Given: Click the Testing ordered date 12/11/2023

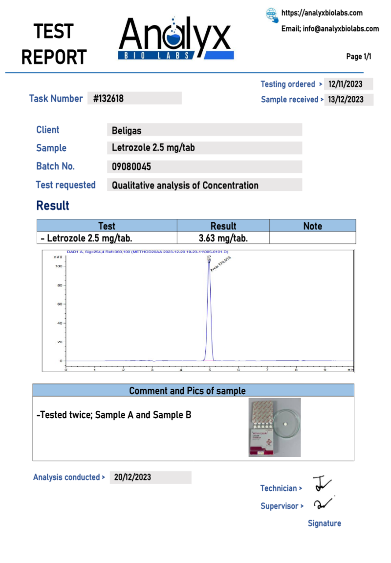Looking at the screenshot, I should [348, 84].
